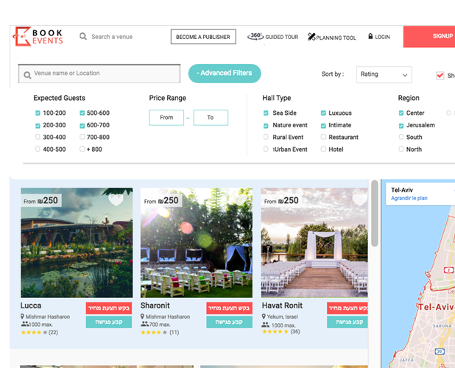Uncheck the Jerusalem region

pyautogui.click(x=401, y=126)
